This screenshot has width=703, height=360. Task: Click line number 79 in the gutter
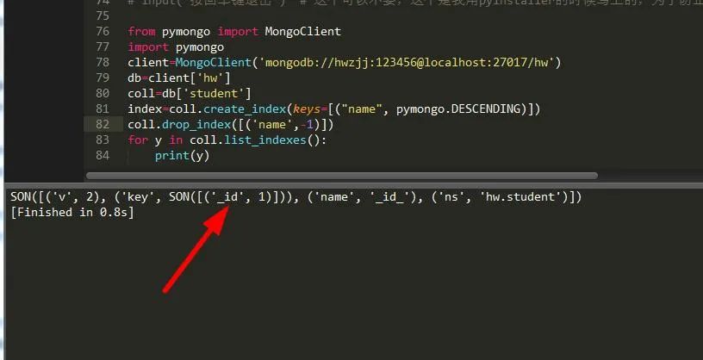click(103, 78)
